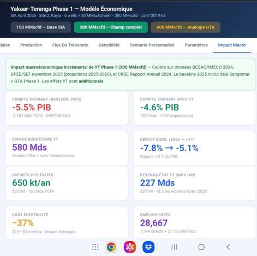
Task: Click the -5.5% PIB baseline value
Action: pyautogui.click(x=32, y=108)
